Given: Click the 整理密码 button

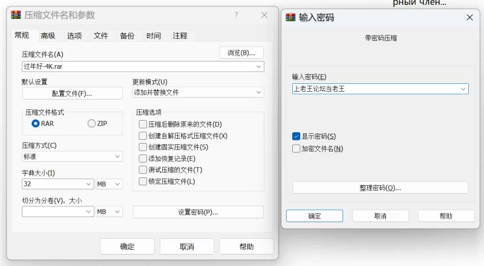Looking at the screenshot, I should coord(380,188).
